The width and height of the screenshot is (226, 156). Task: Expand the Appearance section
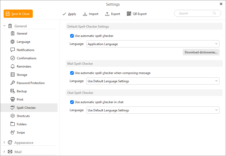tap(4, 142)
